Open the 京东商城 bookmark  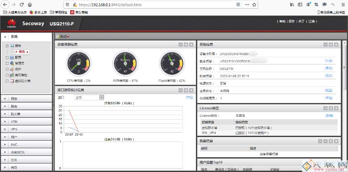79,13
